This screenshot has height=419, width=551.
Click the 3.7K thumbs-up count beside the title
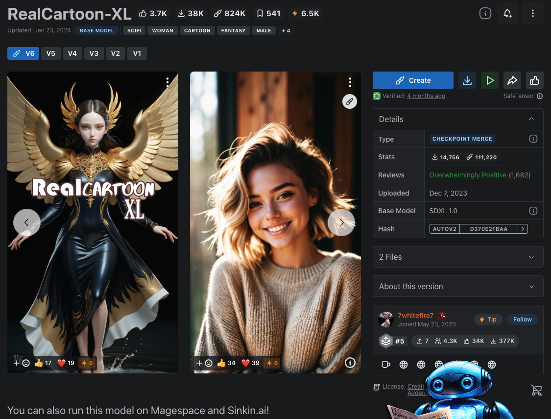pos(153,13)
